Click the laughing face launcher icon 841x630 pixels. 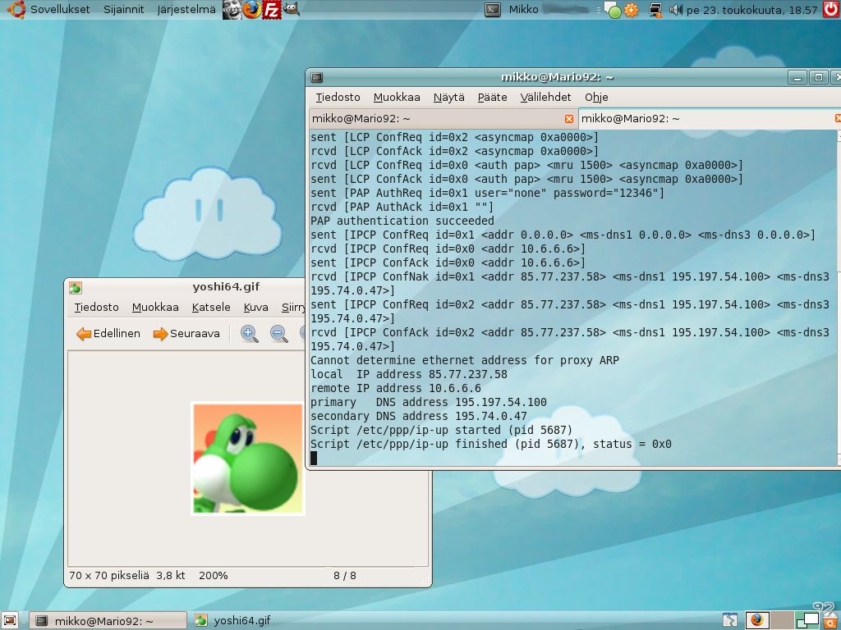click(232, 9)
